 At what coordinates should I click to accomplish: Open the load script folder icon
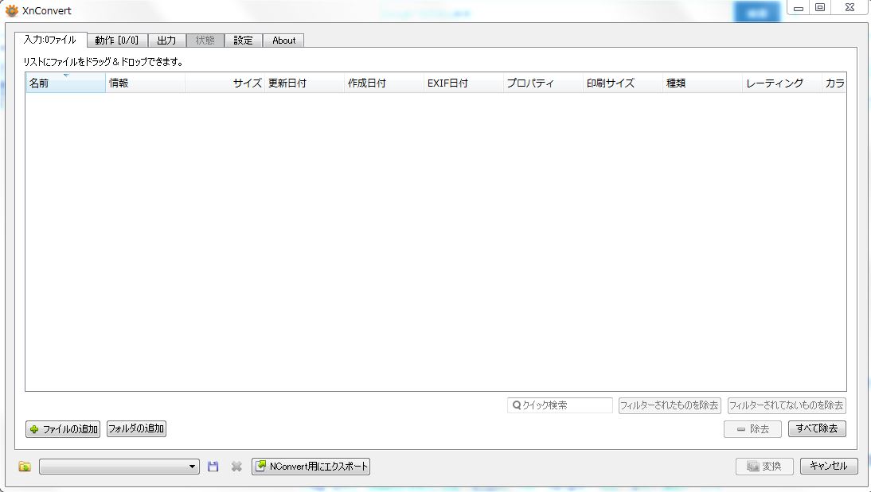click(x=25, y=467)
